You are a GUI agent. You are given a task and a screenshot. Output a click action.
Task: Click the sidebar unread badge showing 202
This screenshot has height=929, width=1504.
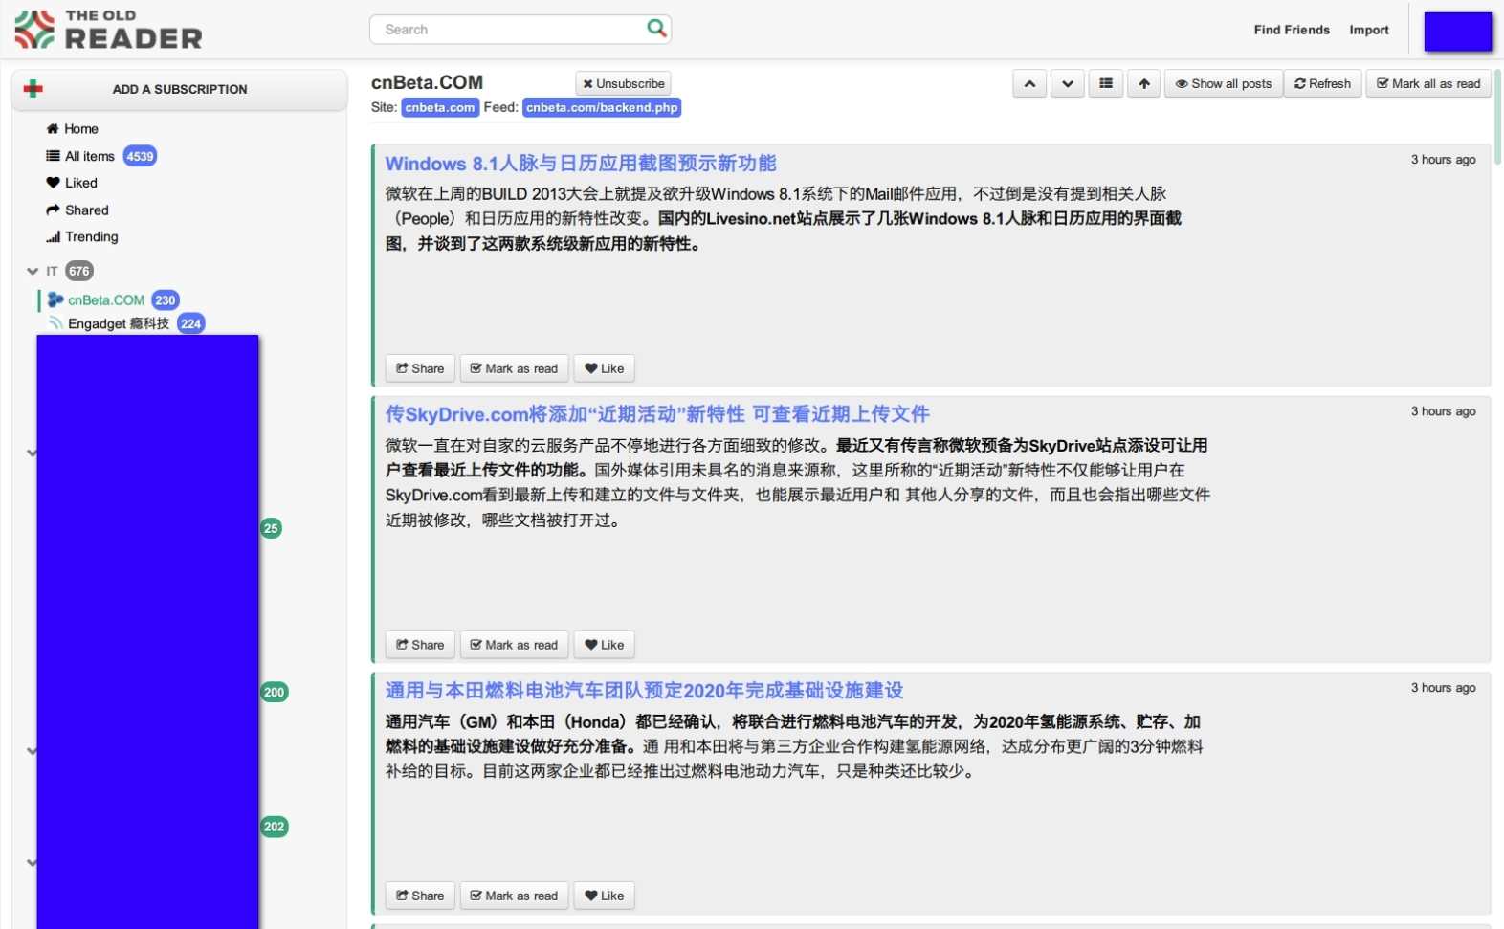(x=275, y=827)
